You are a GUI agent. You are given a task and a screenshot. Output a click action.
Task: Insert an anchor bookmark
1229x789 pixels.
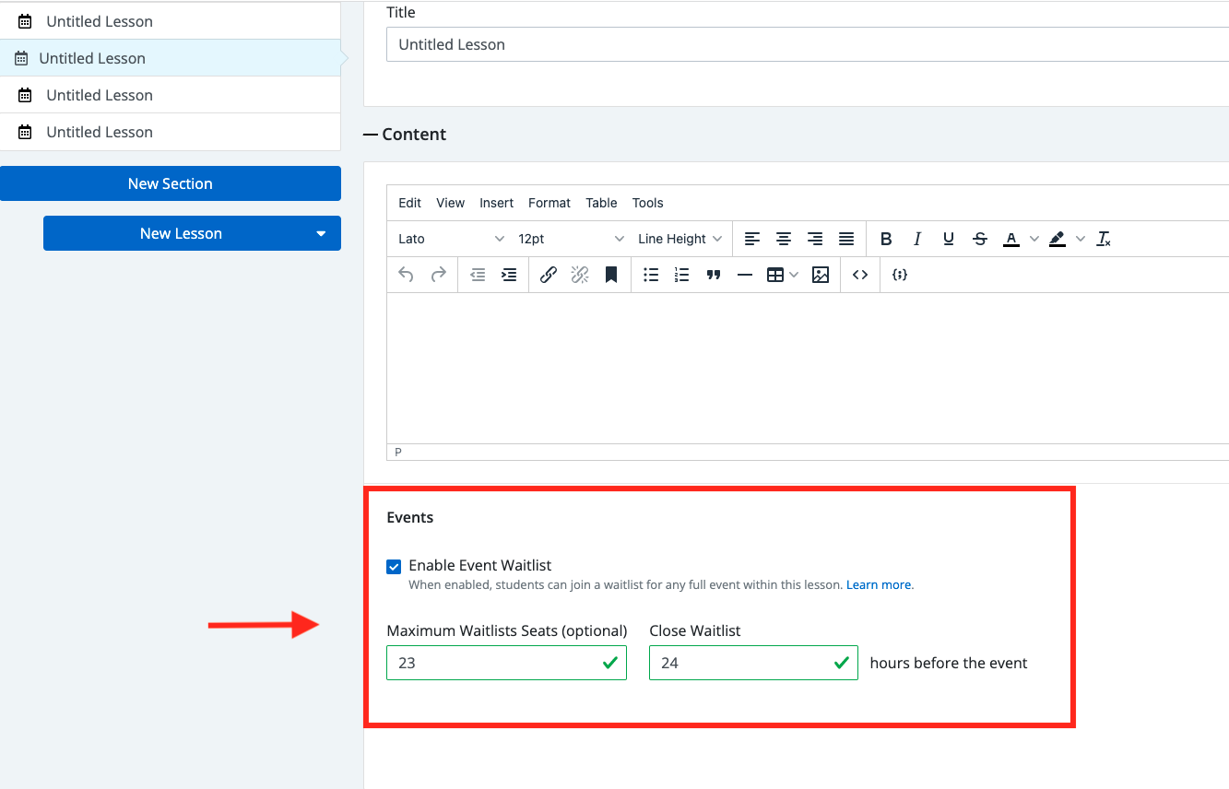[x=611, y=275]
